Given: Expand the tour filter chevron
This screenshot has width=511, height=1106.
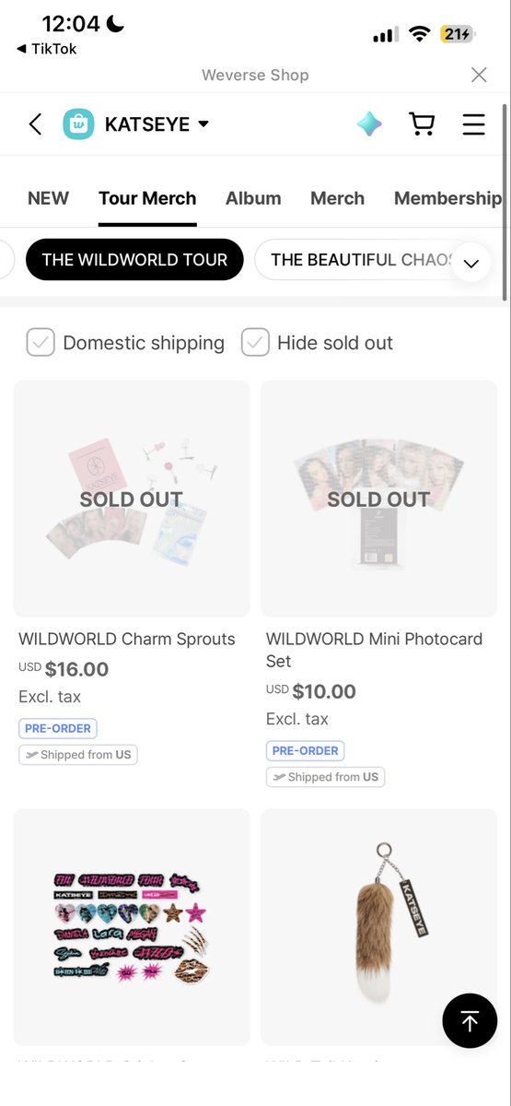Looking at the screenshot, I should [471, 263].
